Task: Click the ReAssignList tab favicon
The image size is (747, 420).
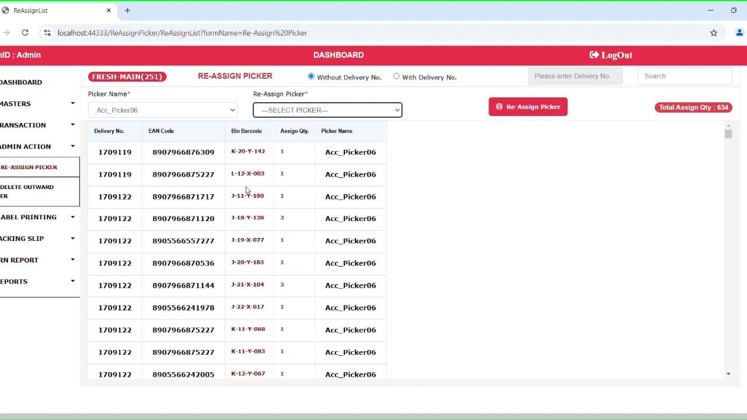Action: pyautogui.click(x=7, y=10)
